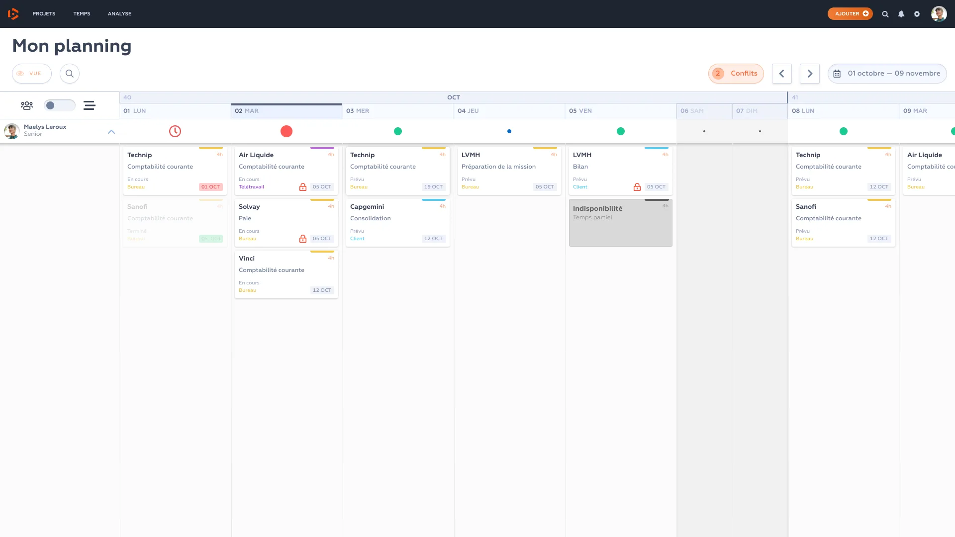Screen dimensions: 955x537
Task: Click the AJOUTER button
Action: [850, 14]
